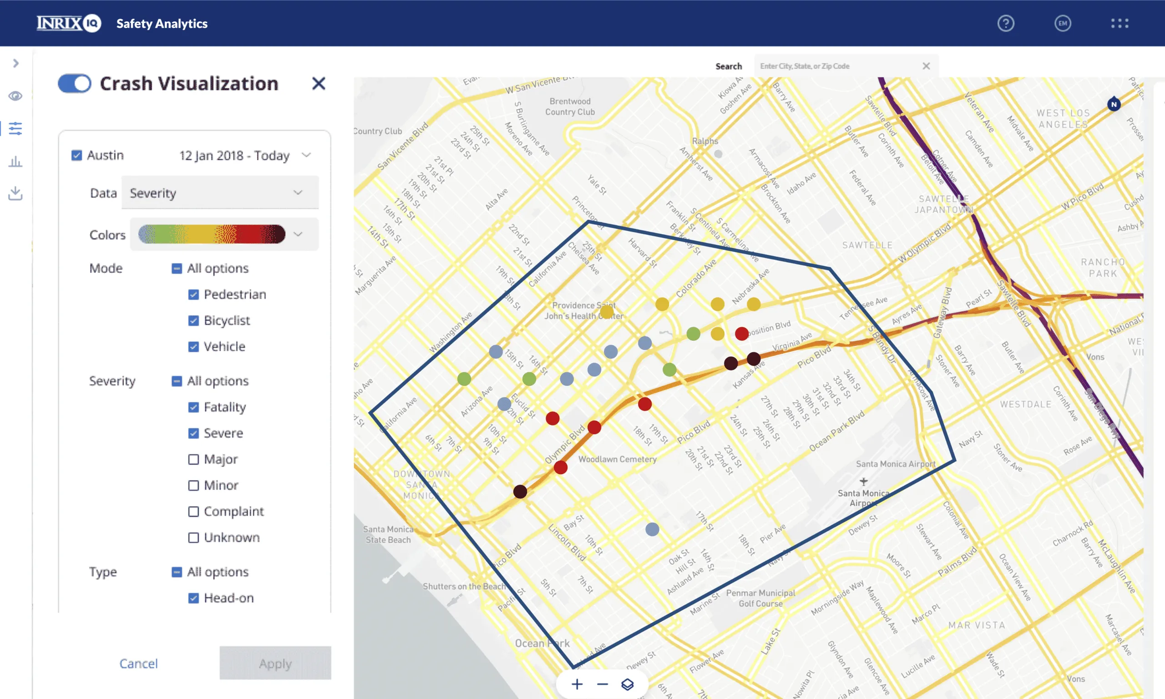Open the filter sliders sidebar icon
Image resolution: width=1165 pixels, height=699 pixels.
[15, 128]
